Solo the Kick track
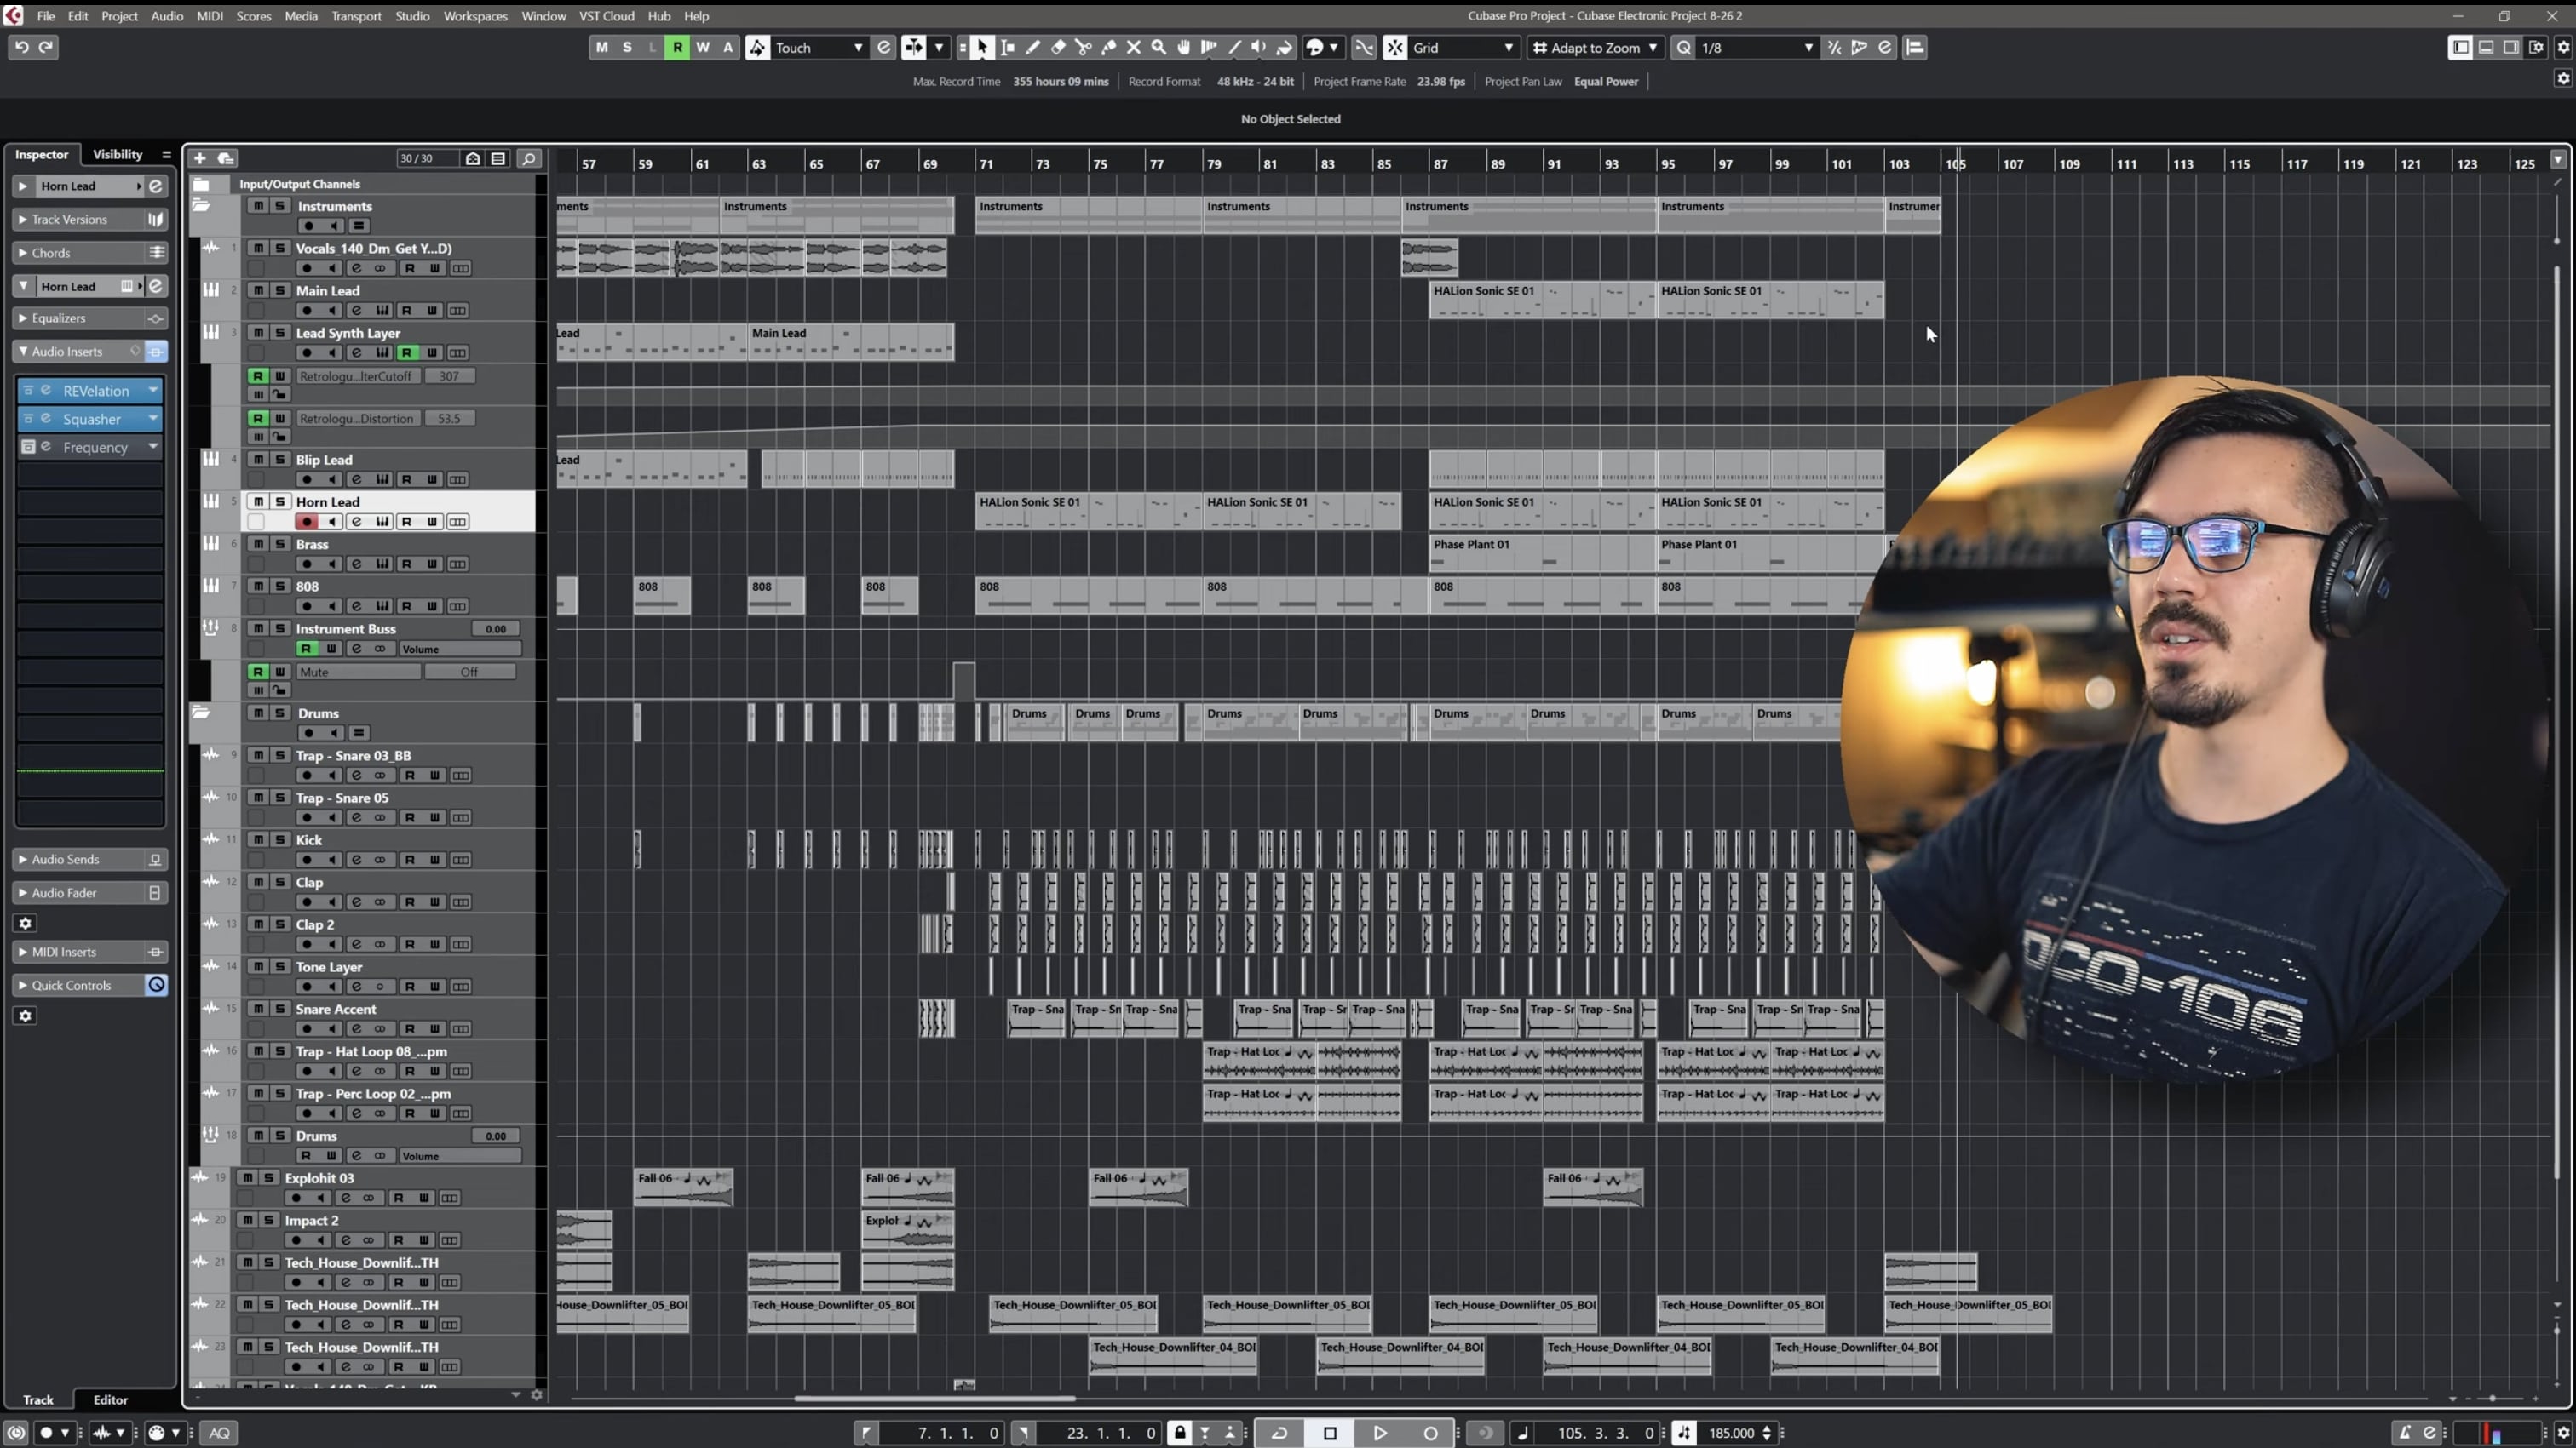Image resolution: width=2576 pixels, height=1448 pixels. [280, 840]
